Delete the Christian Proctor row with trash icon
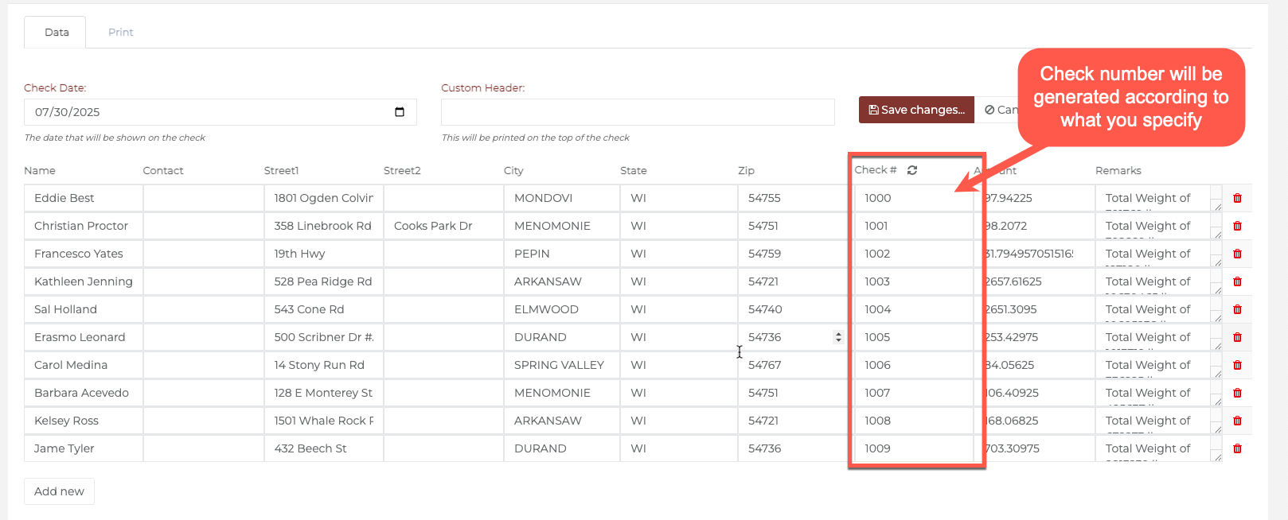Image resolution: width=1288 pixels, height=520 pixels. (1237, 226)
